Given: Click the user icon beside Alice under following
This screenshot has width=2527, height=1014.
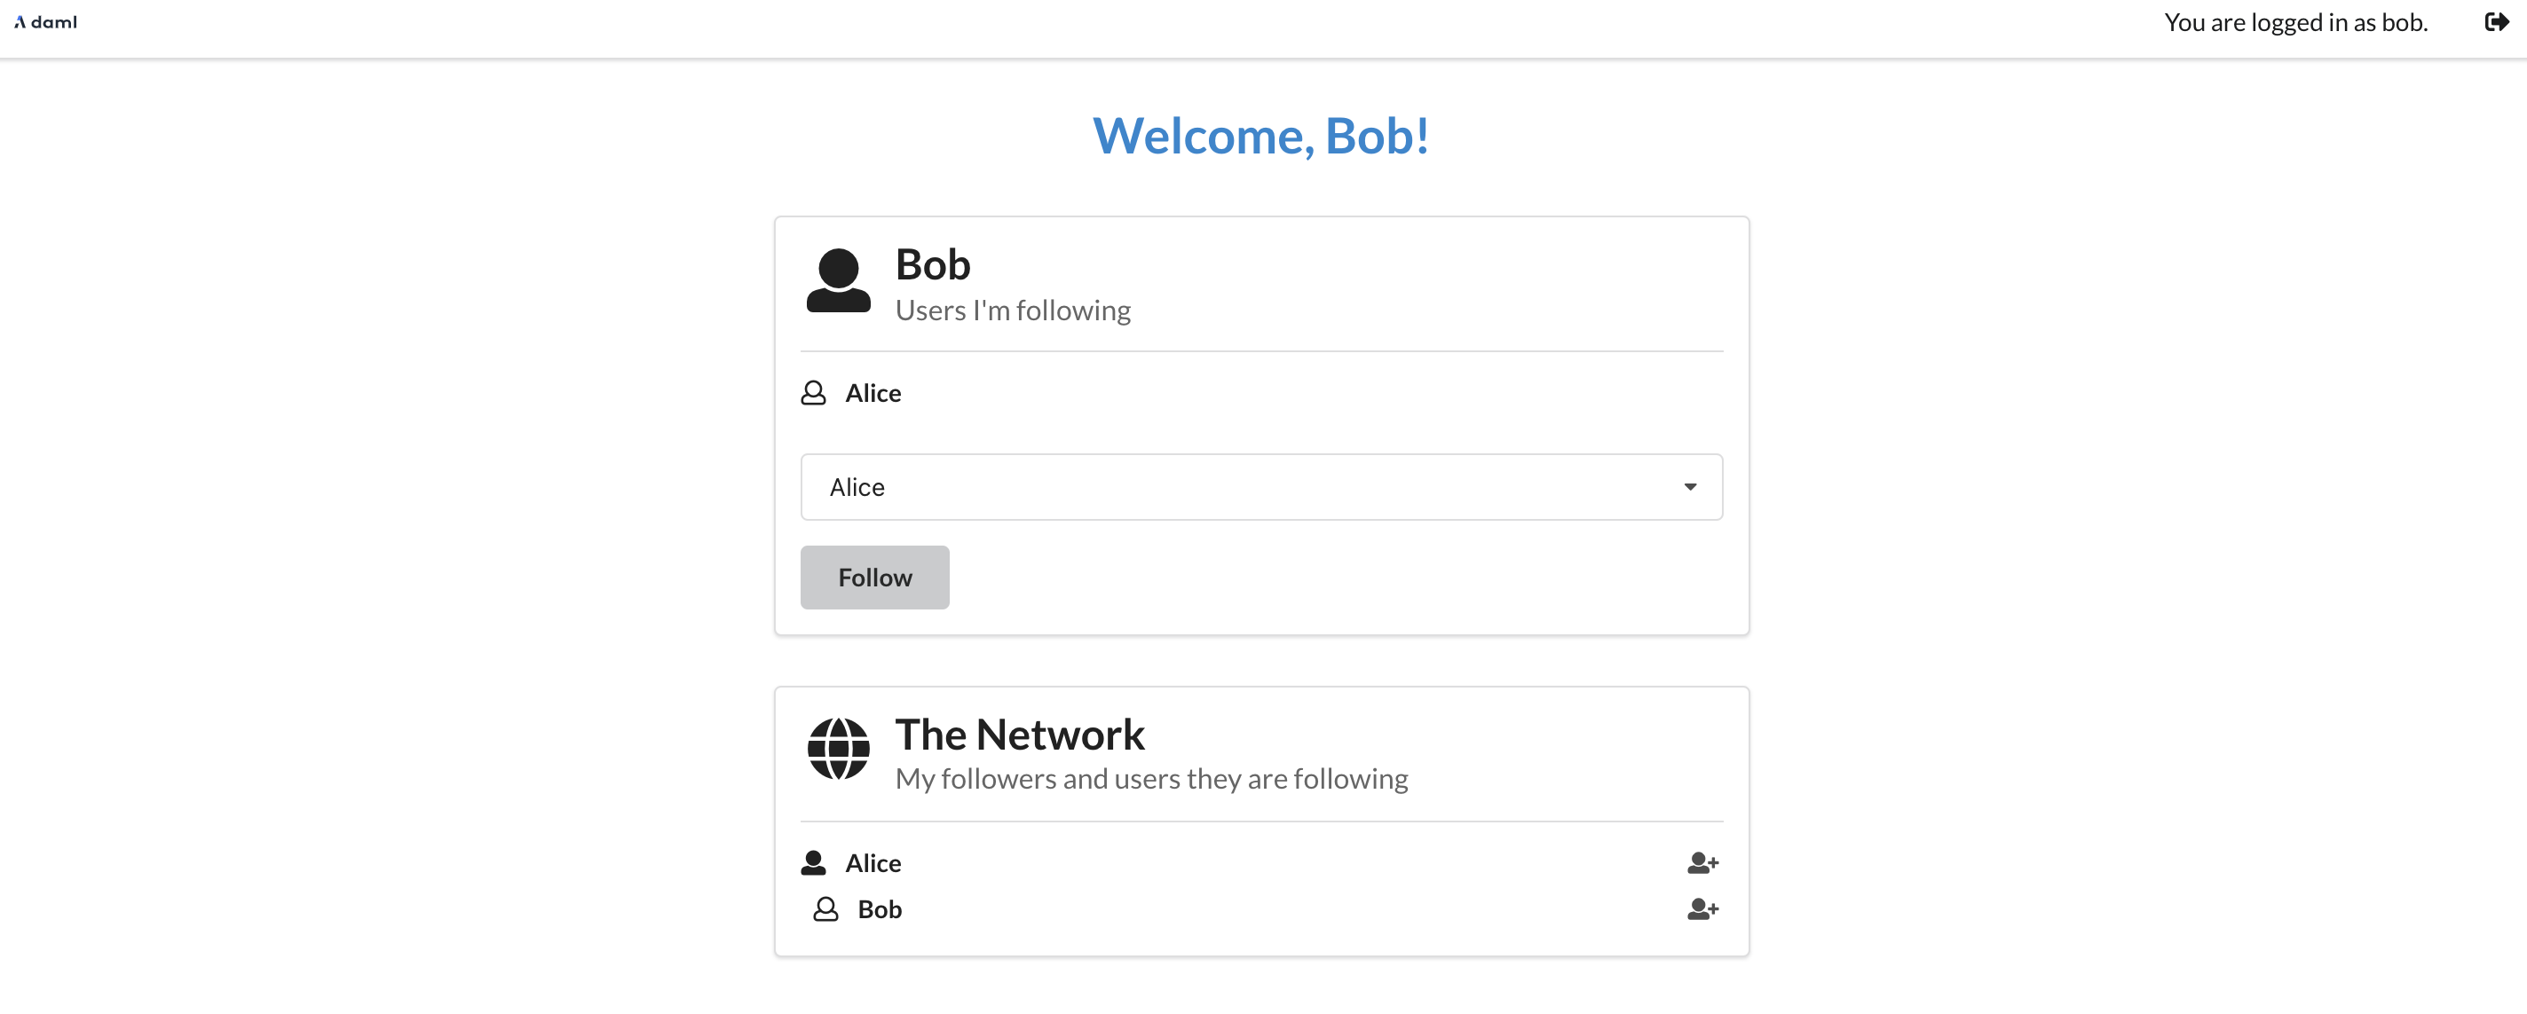Looking at the screenshot, I should point(812,392).
